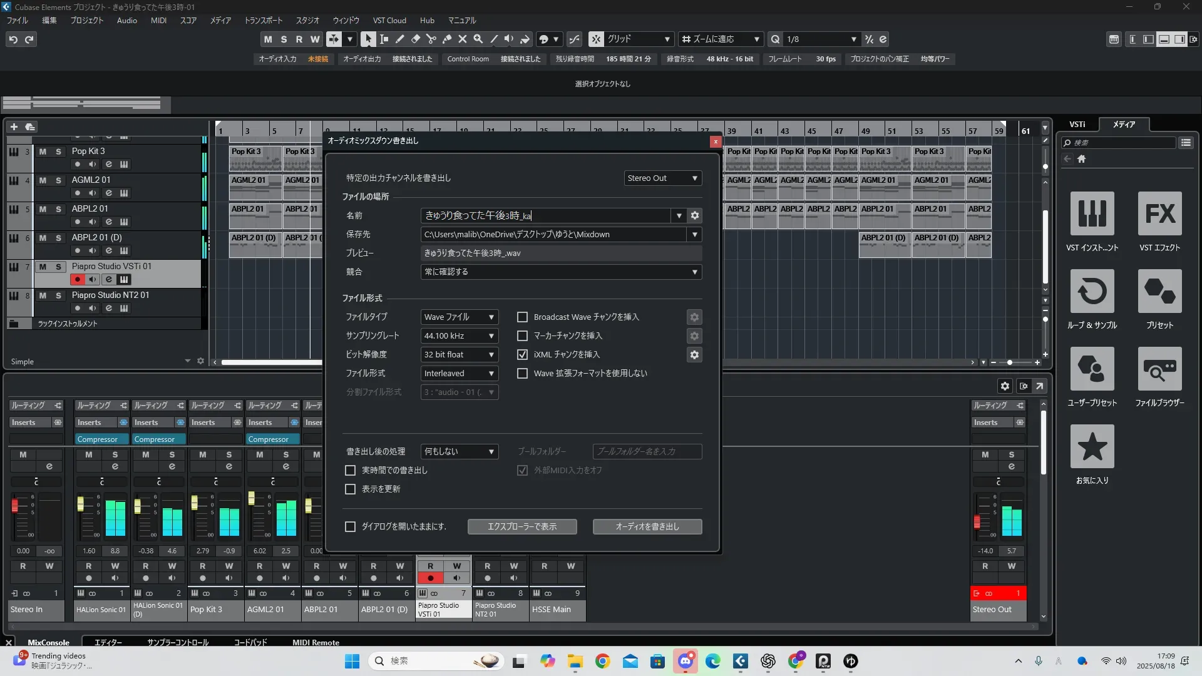This screenshot has height=676, width=1202.
Task: Click the Stereo Out channel fader
Action: 977,521
